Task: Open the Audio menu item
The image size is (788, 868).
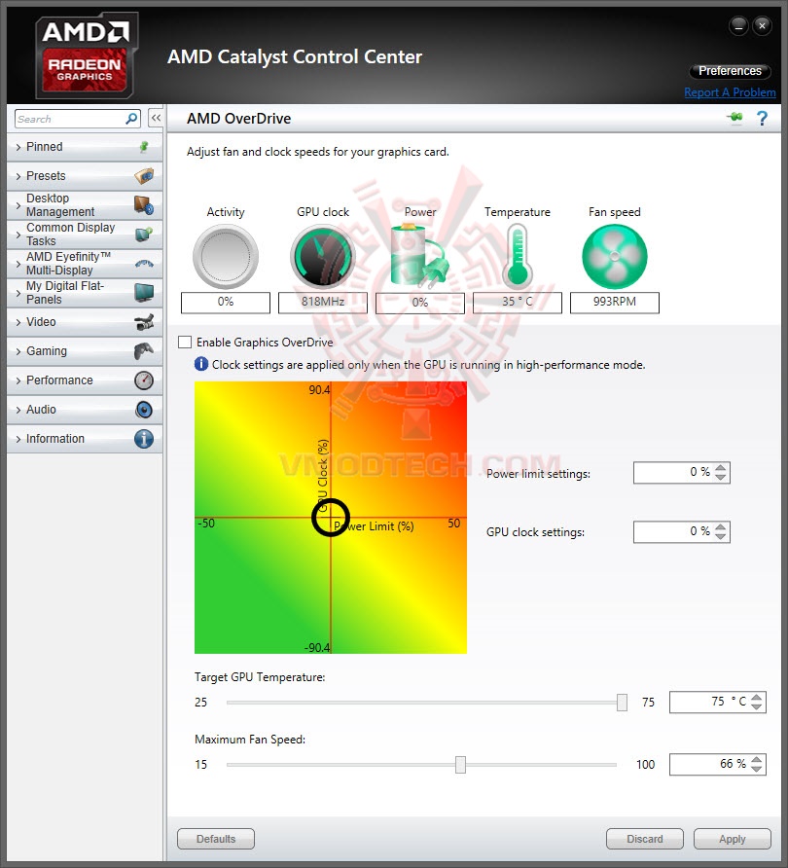Action: (85, 410)
